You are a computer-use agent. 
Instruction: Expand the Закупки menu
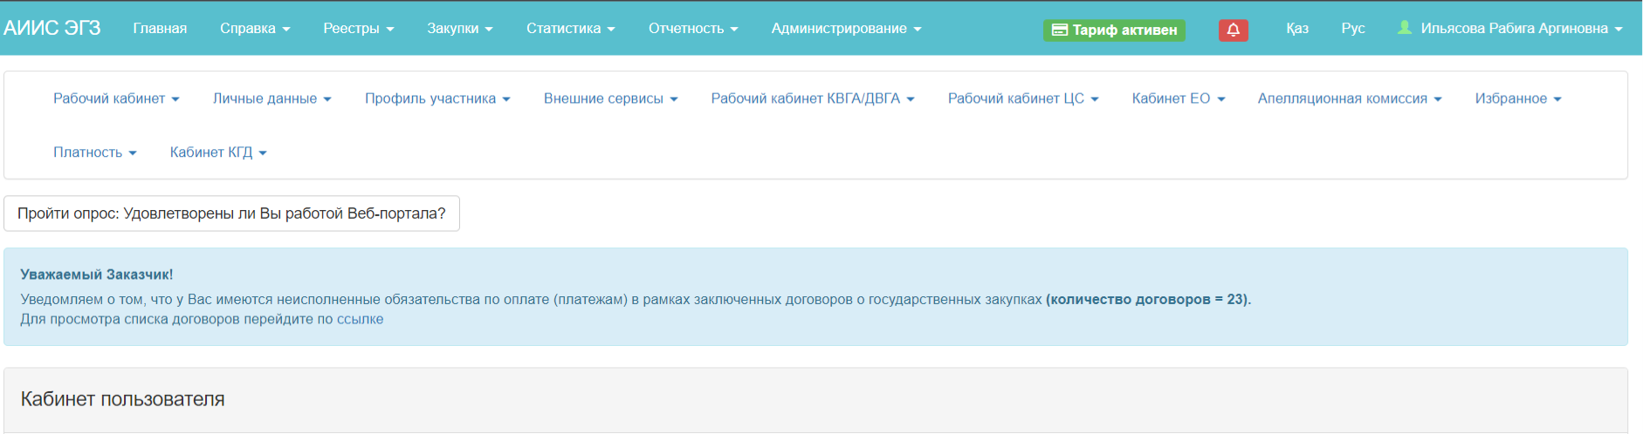pyautogui.click(x=459, y=29)
